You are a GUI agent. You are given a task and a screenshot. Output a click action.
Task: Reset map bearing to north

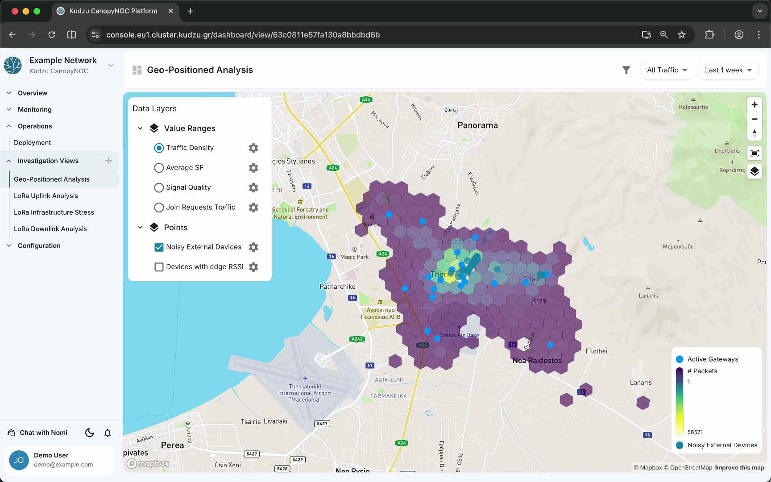click(754, 133)
